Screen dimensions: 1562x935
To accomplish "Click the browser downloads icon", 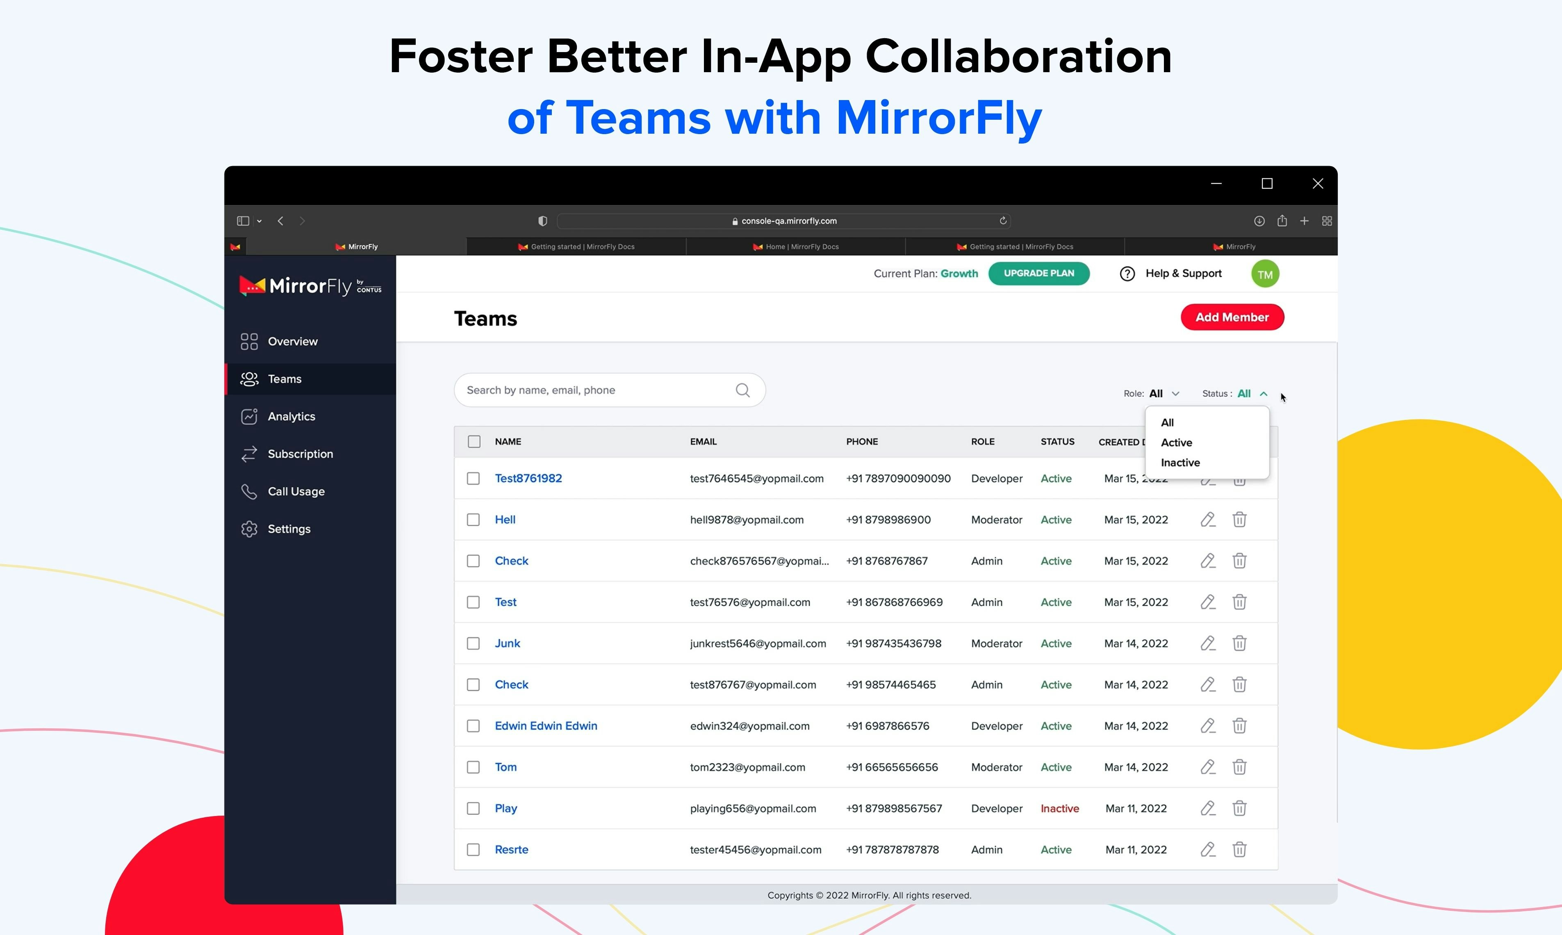I will click(1259, 221).
